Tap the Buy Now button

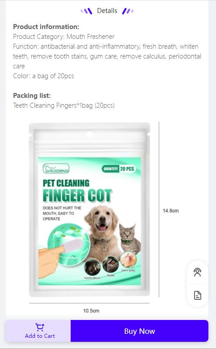140,331
